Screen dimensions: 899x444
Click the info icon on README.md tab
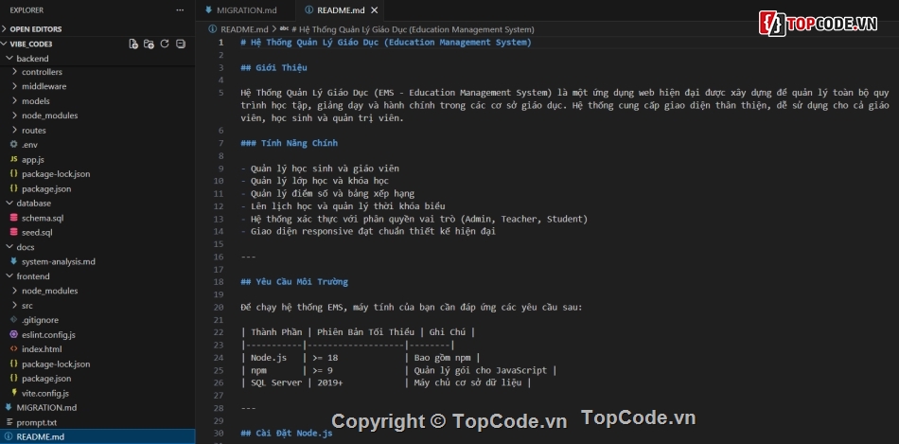tap(309, 10)
